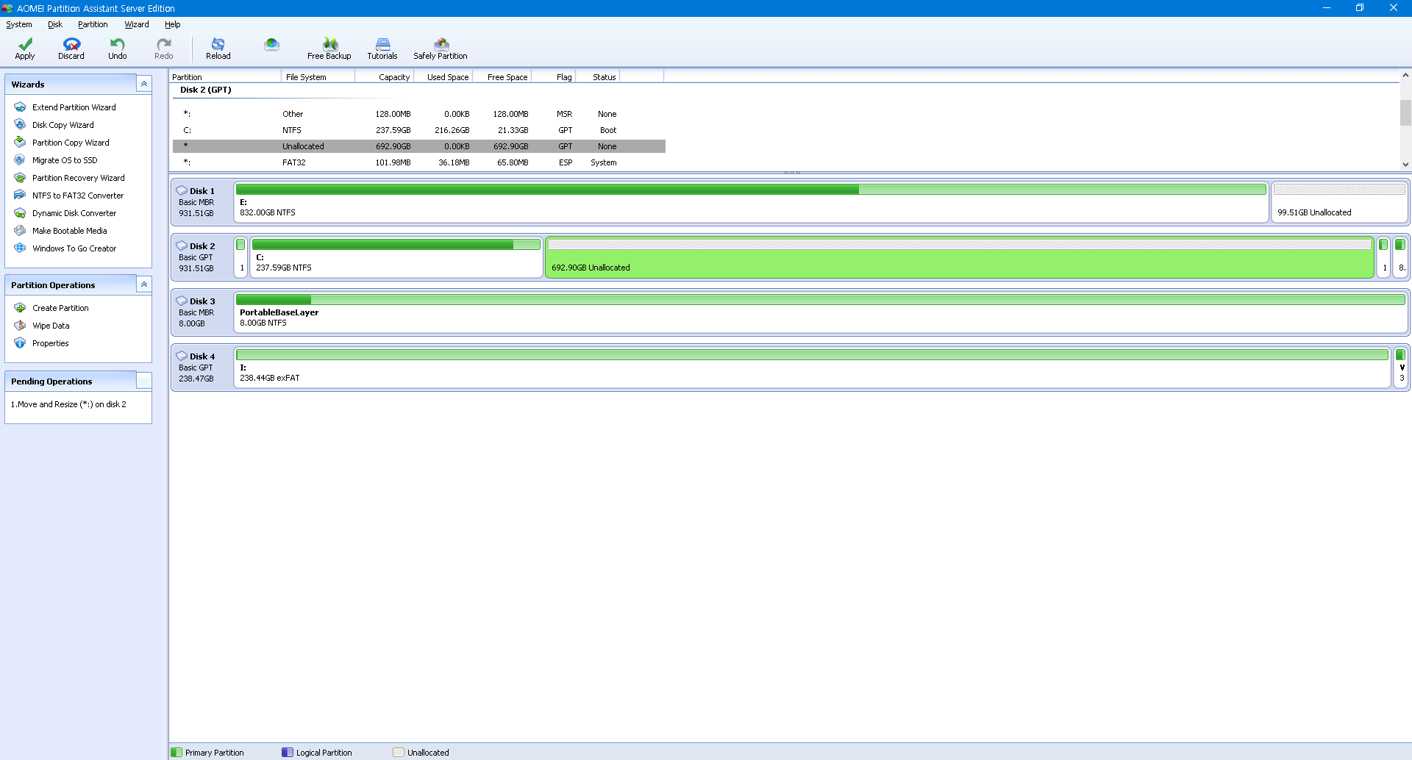This screenshot has height=760, width=1412.
Task: Open the Help menu
Action: tap(173, 24)
